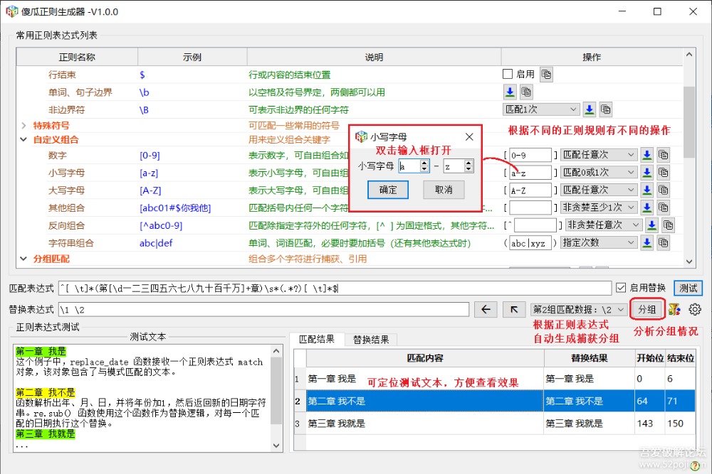712x474 pixels.
Task: Select 匹配结果 tab
Action: [317, 339]
